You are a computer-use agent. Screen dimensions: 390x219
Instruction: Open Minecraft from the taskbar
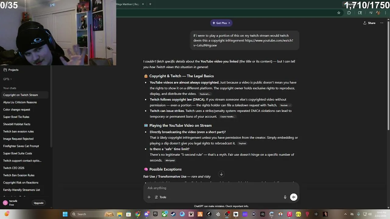click(x=191, y=214)
